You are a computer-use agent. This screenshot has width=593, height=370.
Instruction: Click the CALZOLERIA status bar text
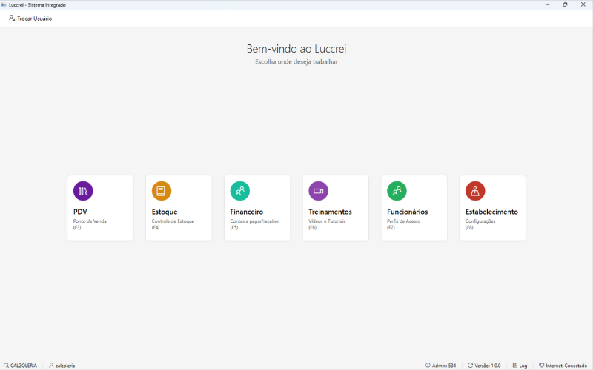pyautogui.click(x=24, y=366)
